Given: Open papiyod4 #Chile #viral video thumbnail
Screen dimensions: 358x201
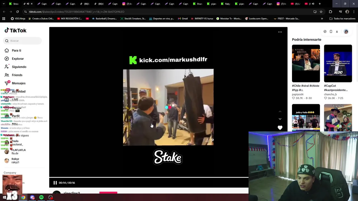Looking at the screenshot, I should click(x=306, y=63).
